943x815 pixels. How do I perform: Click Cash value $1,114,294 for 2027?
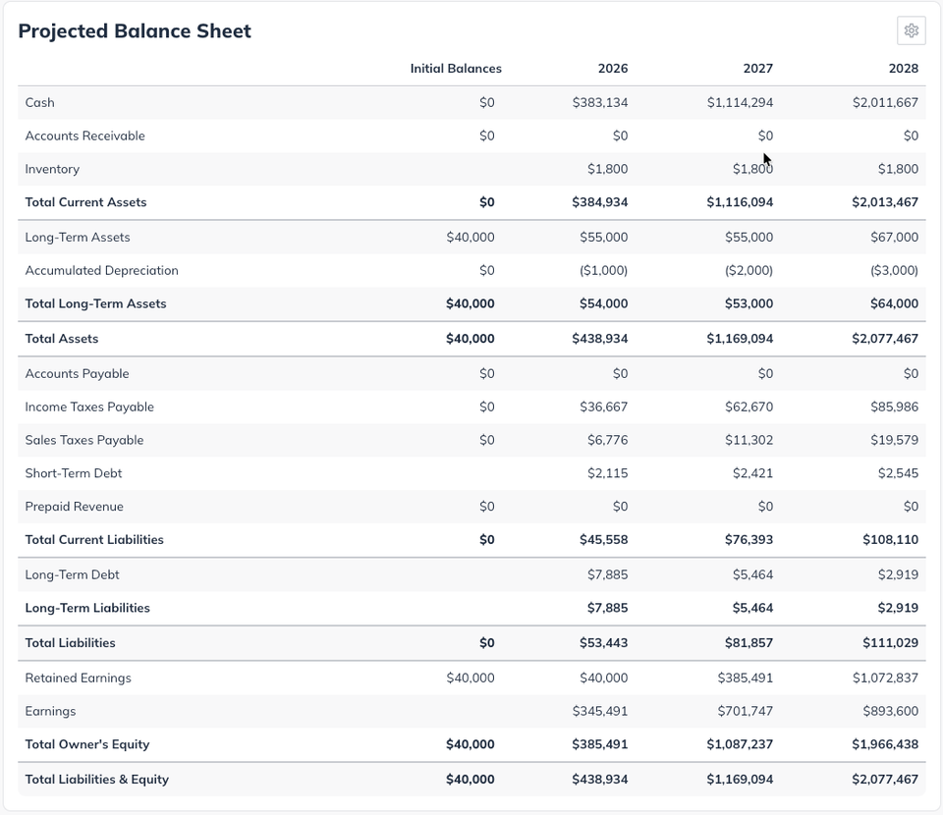(741, 103)
